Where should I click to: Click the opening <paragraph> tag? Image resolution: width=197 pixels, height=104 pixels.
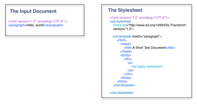(x=17, y=25)
